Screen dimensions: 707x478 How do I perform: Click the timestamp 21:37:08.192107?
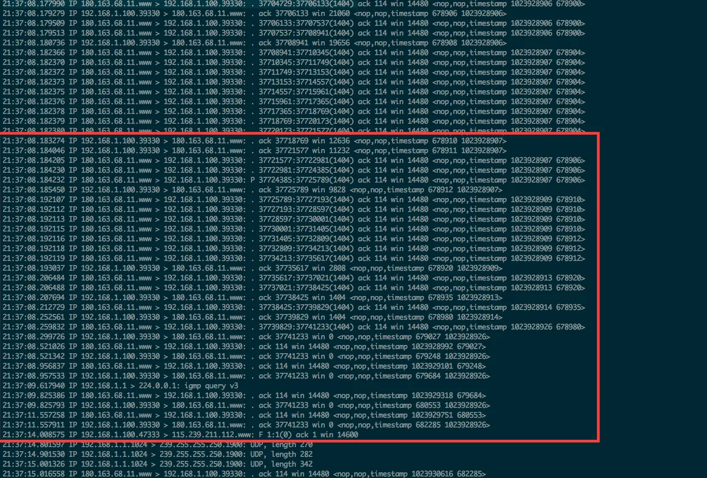(x=34, y=200)
